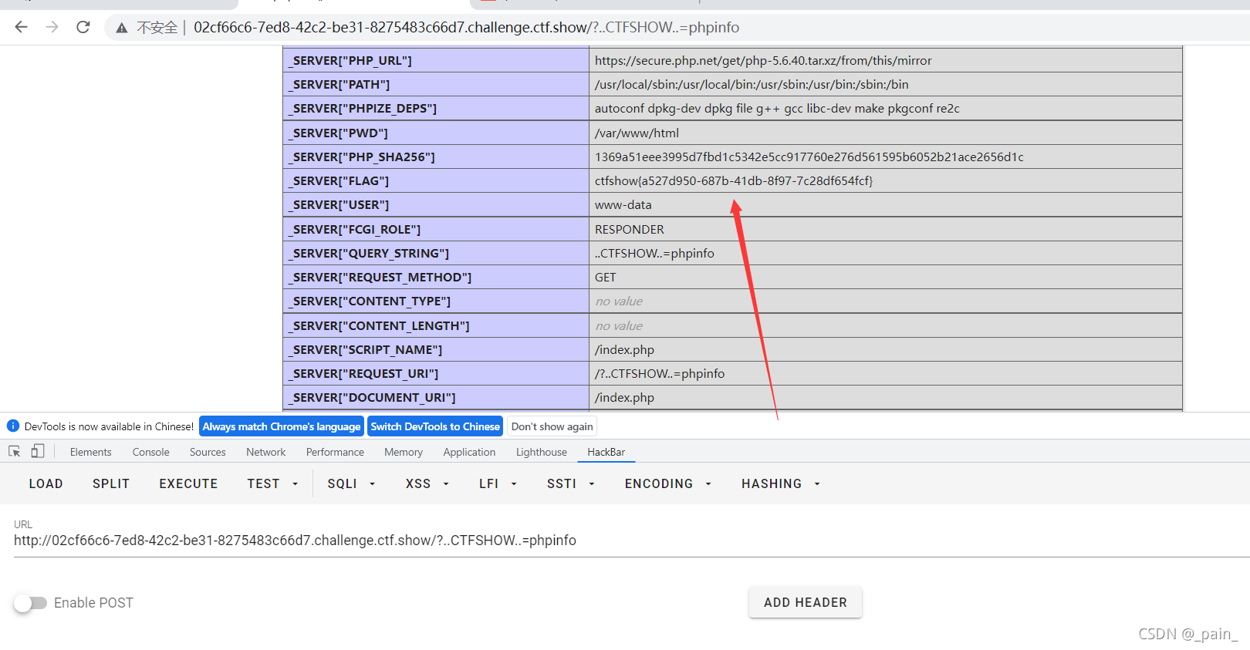
Task: Reload the page with refresh icon
Action: [x=83, y=27]
